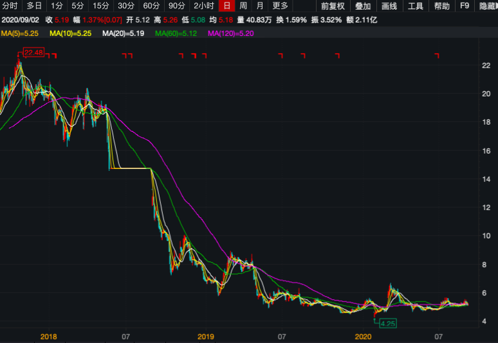Toggle the 隐藏 hide panel button

pyautogui.click(x=488, y=6)
